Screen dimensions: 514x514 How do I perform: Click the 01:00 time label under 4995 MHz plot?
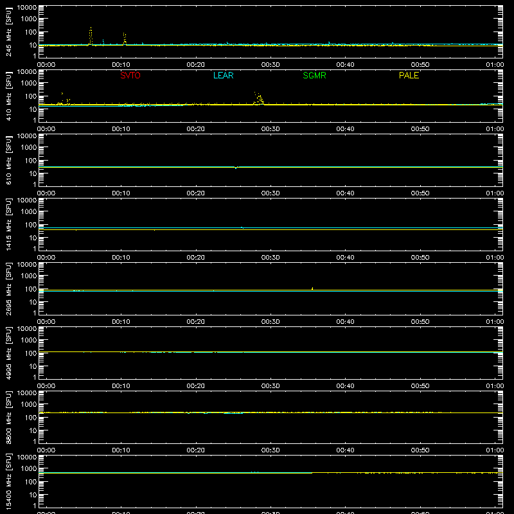pos(495,386)
